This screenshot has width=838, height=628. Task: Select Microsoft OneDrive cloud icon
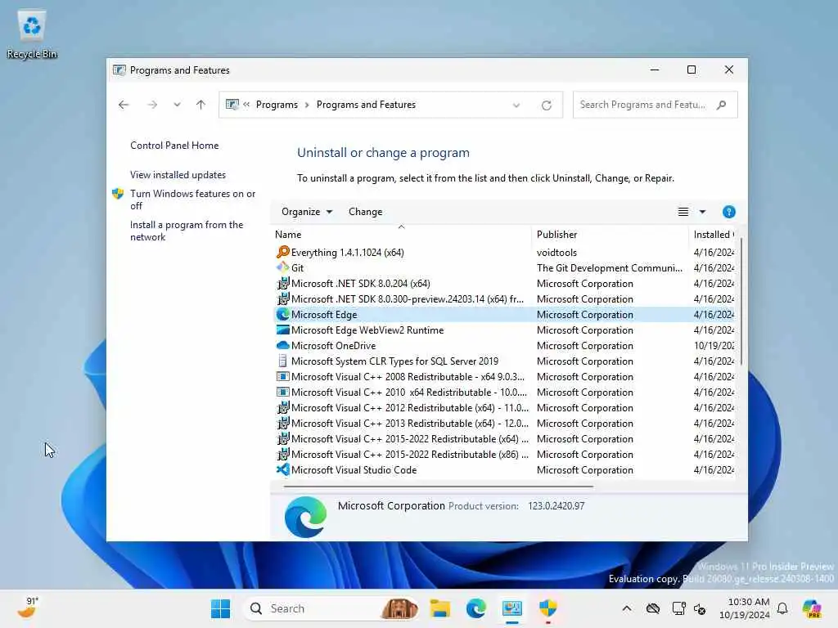pyautogui.click(x=282, y=346)
